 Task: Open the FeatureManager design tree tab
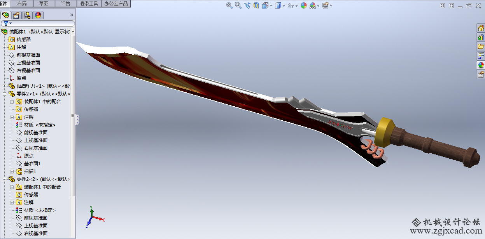5,15
